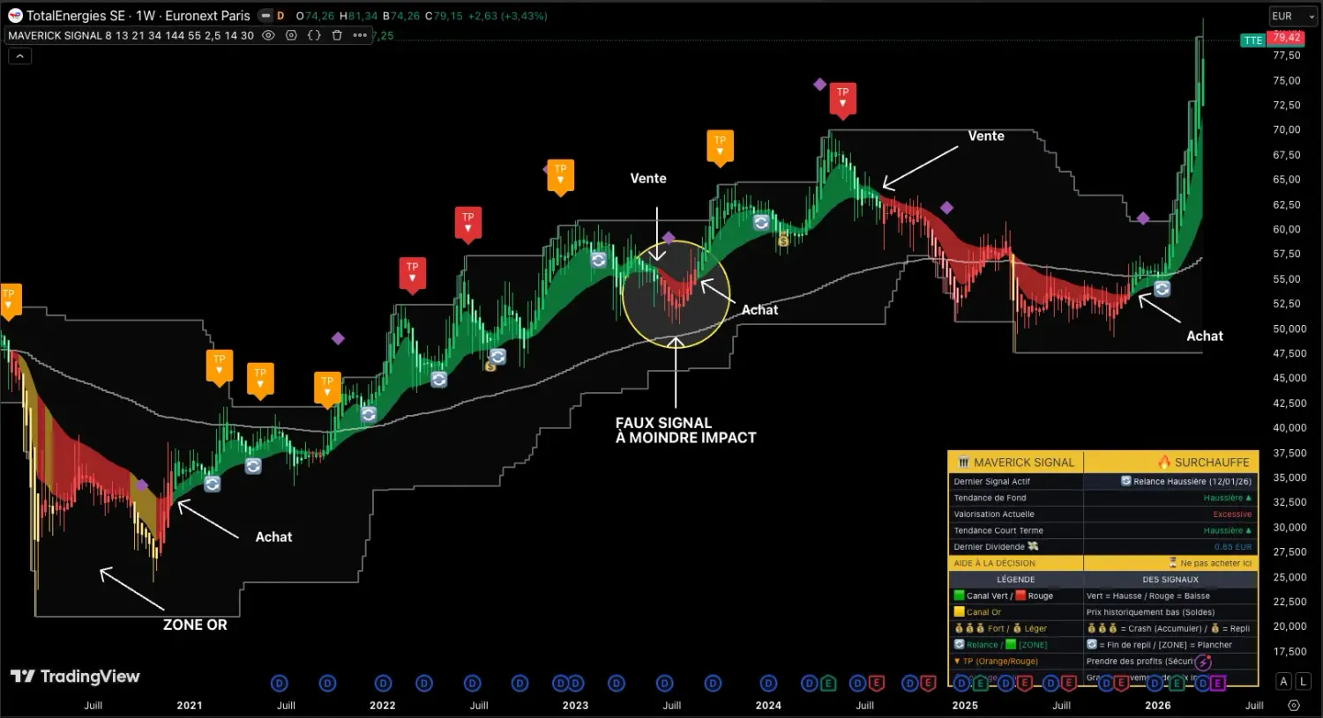The height and width of the screenshot is (718, 1323).
Task: Toggle the pill button beside the orange D
Action: [265, 16]
